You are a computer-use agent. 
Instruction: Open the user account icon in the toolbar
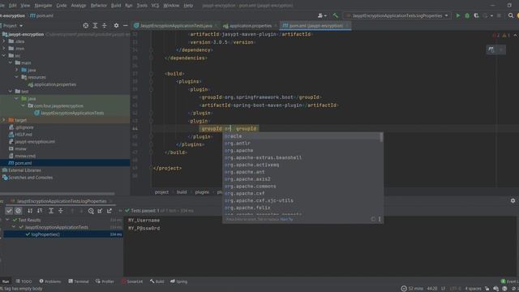click(322, 15)
